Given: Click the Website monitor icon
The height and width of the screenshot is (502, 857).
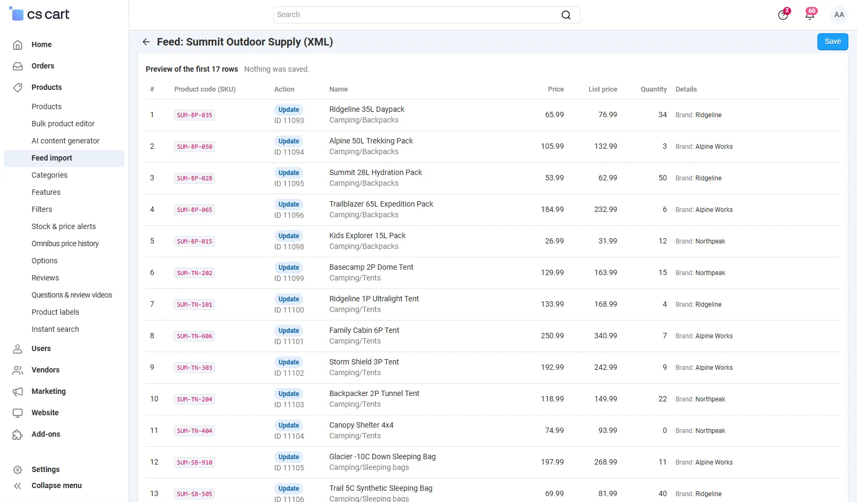Looking at the screenshot, I should tap(18, 413).
